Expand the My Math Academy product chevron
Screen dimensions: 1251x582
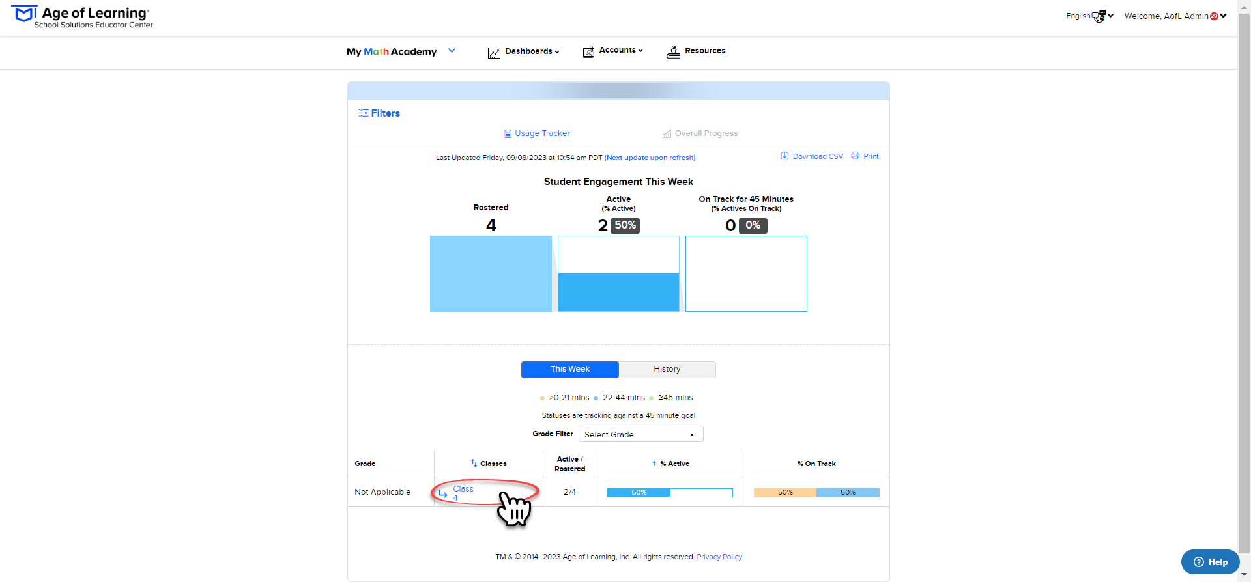click(x=452, y=51)
